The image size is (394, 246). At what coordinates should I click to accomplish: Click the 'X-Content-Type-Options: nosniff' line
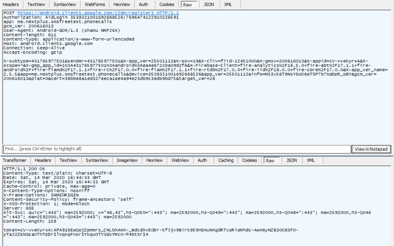[x=46, y=191]
